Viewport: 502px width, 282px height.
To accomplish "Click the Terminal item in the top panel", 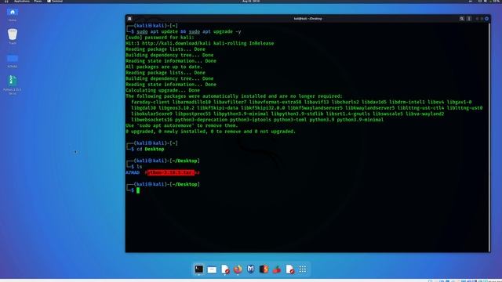I will pyautogui.click(x=55, y=2).
